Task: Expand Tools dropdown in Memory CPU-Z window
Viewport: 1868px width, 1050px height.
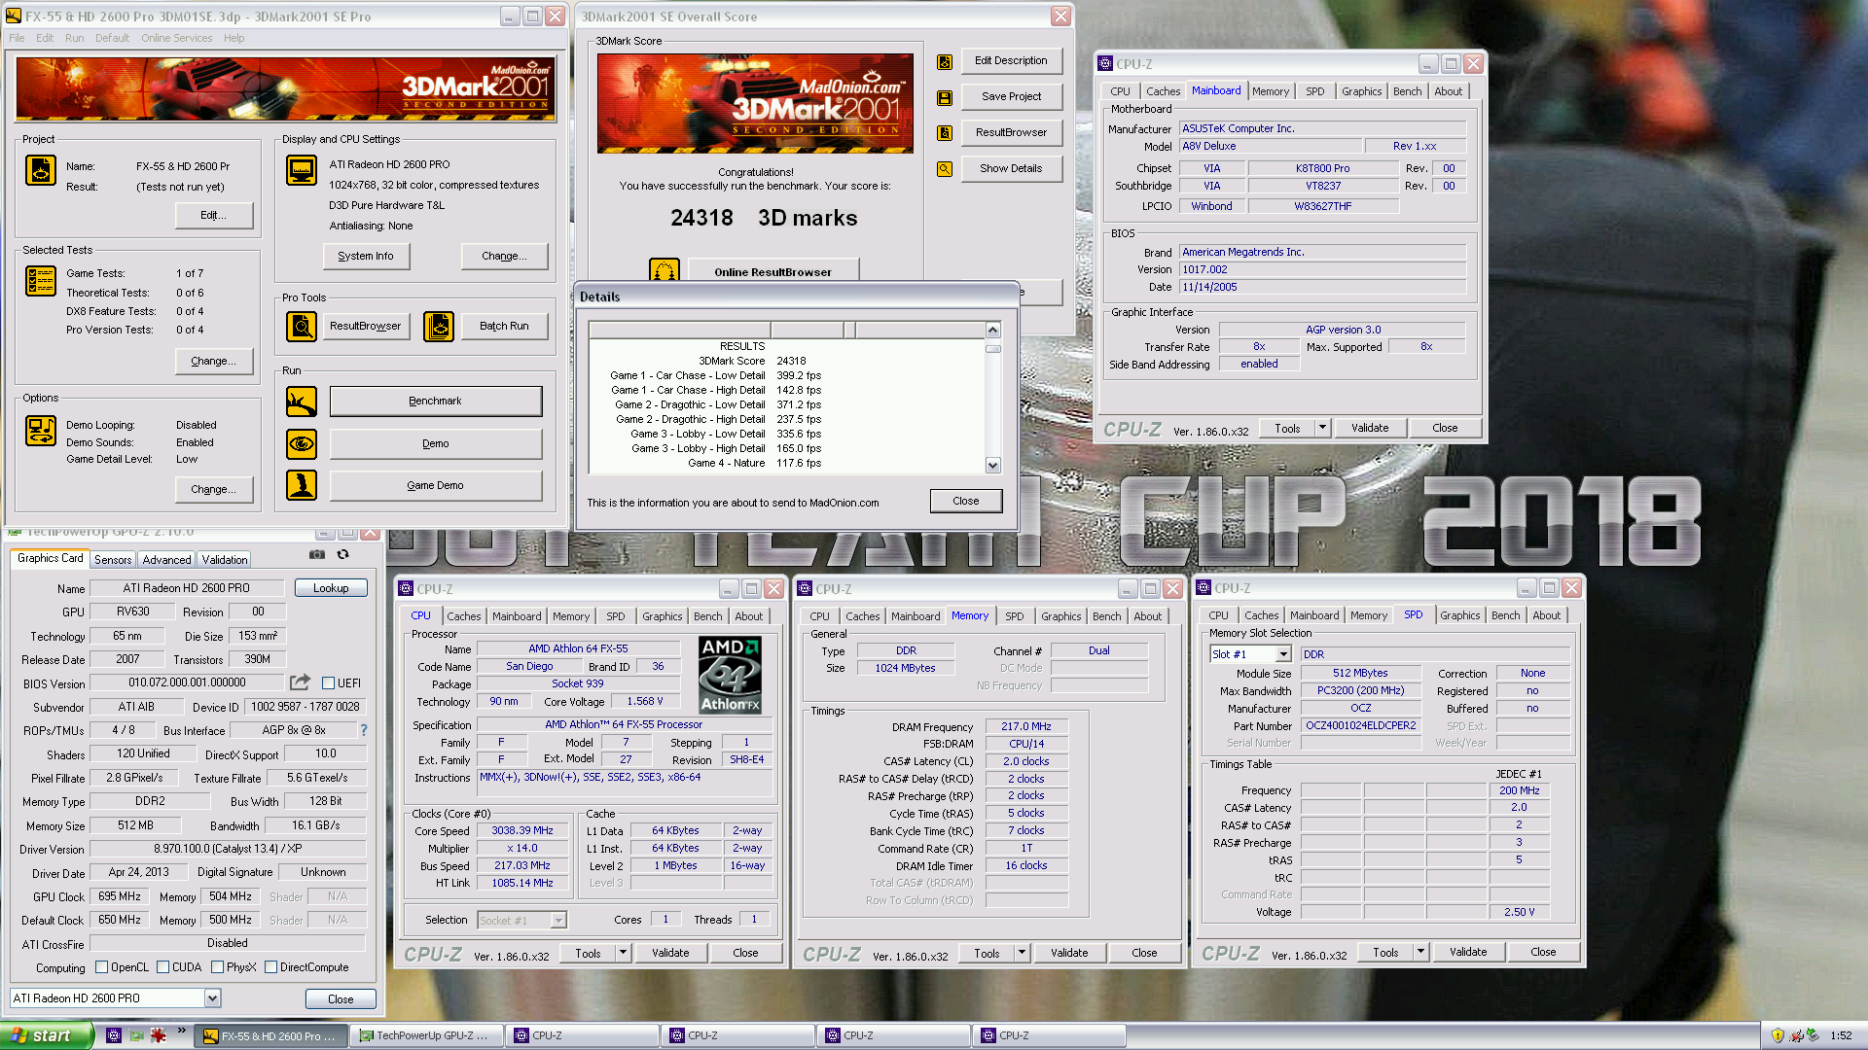Action: 1022,953
